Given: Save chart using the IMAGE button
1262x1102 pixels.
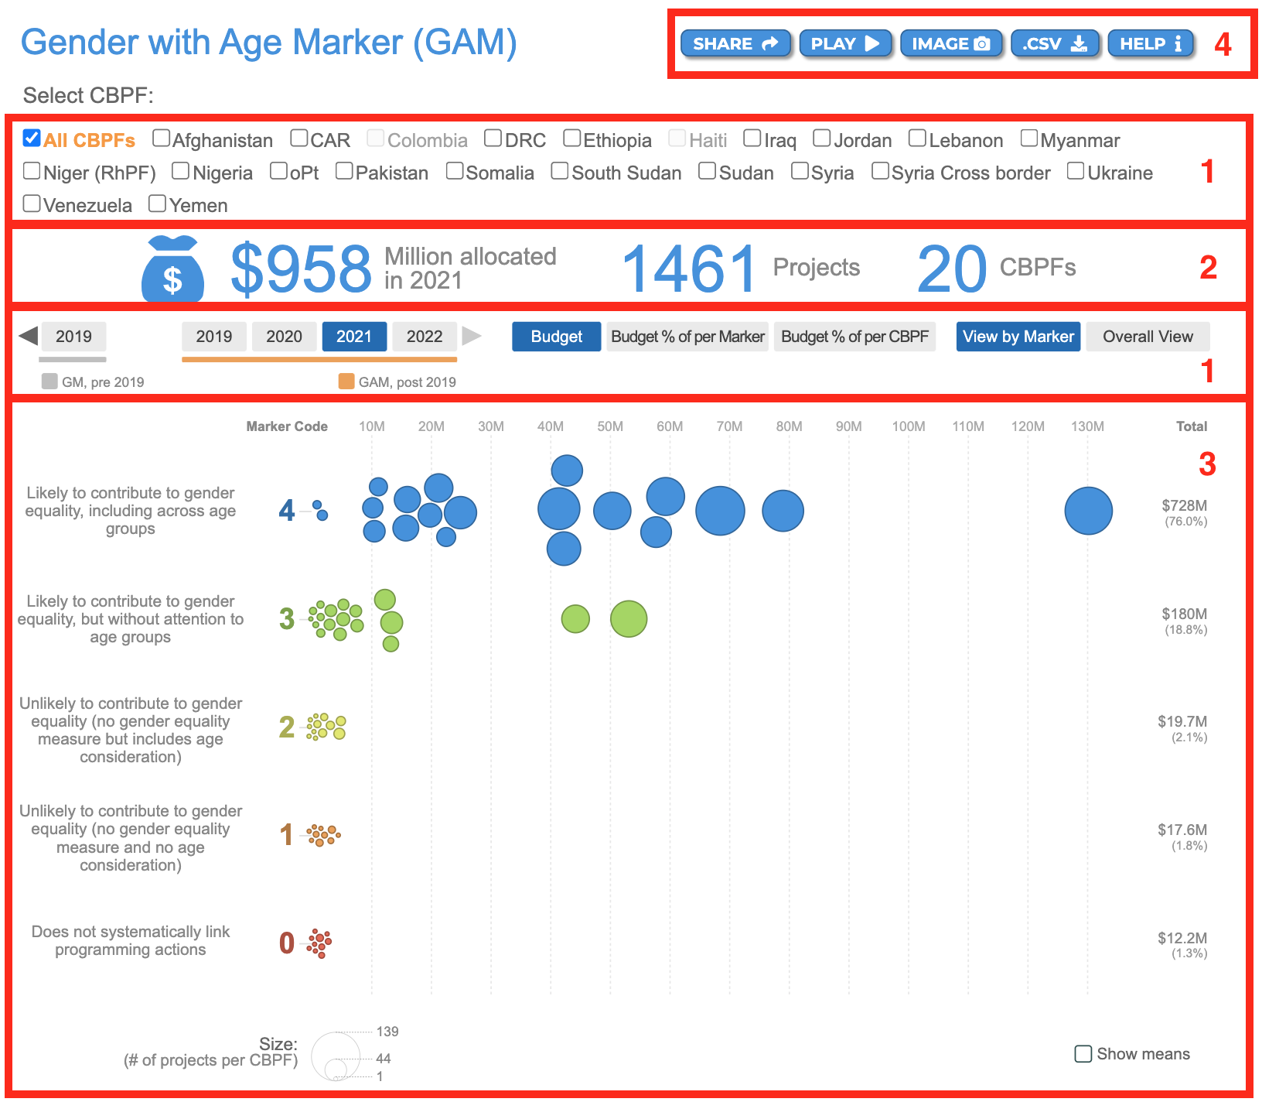Looking at the screenshot, I should 950,43.
